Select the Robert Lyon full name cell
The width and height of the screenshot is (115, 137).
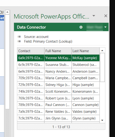click(58, 98)
